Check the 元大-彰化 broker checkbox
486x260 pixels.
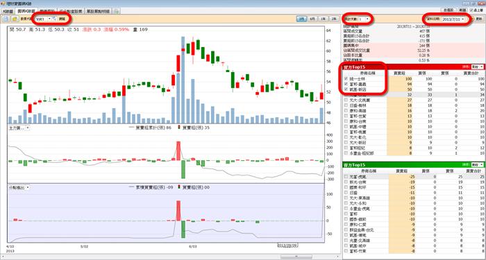346,137
